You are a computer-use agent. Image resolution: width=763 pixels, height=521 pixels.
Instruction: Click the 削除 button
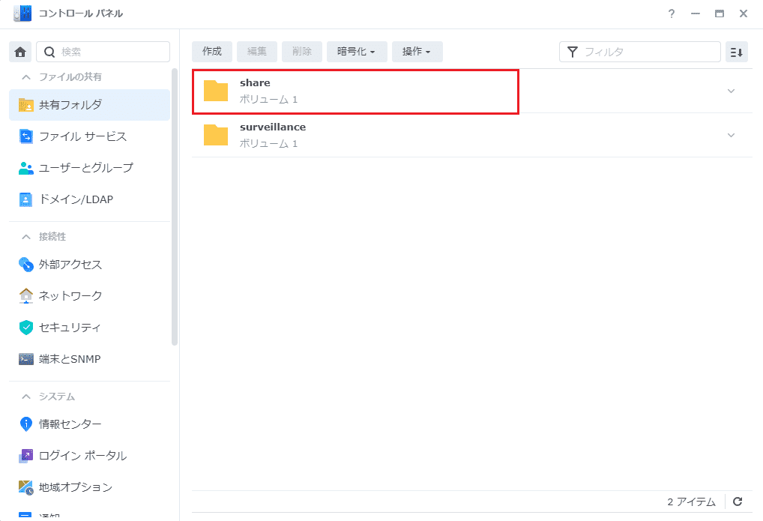coord(302,52)
